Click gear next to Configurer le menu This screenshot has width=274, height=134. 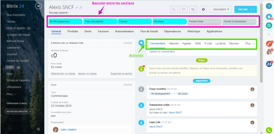(30, 103)
